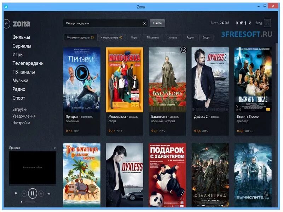Select the Фильмы и сериалы 63 tab
This screenshot has width=283, height=212.
point(80,37)
